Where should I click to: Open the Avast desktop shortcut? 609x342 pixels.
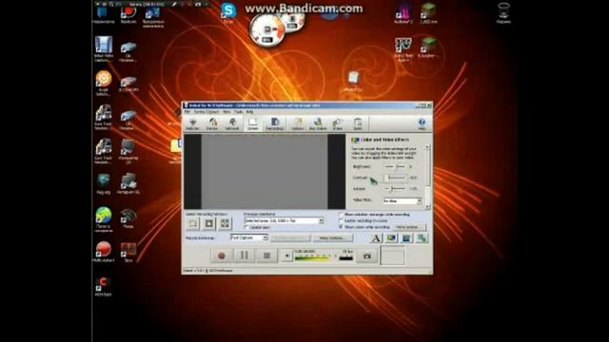(104, 83)
